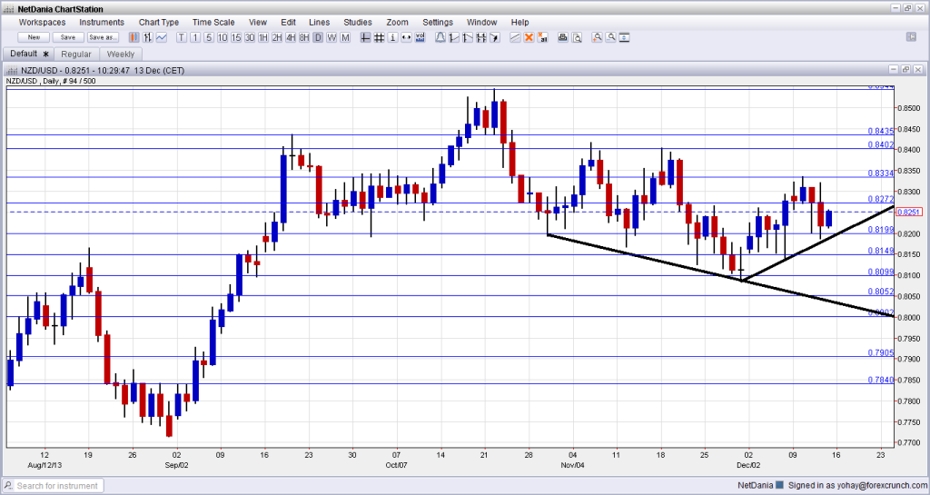Set time scale to 8H
Image resolution: width=930 pixels, height=495 pixels.
pyautogui.click(x=304, y=37)
